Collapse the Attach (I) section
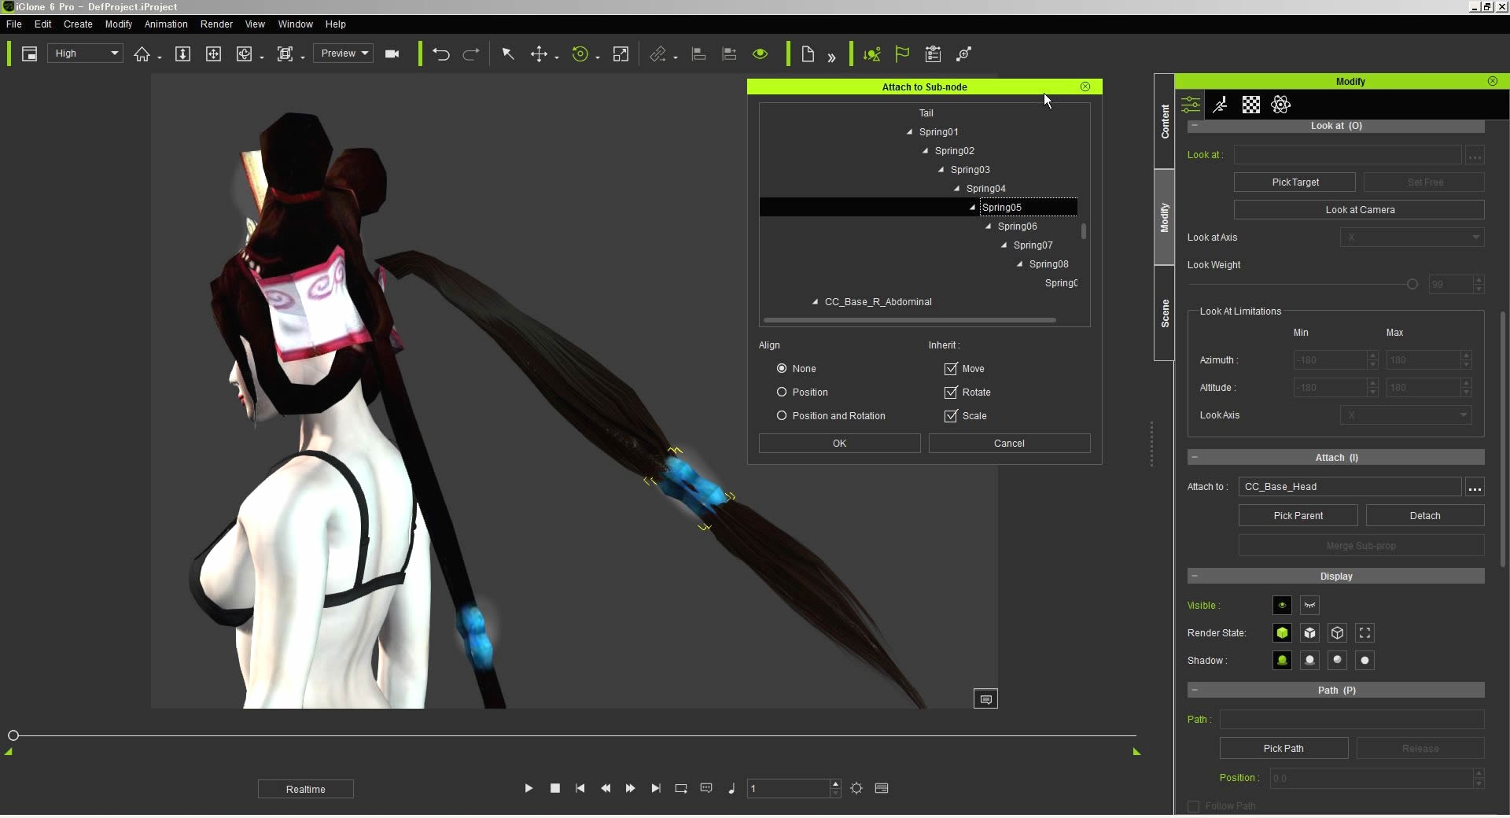This screenshot has width=1510, height=818. click(1195, 458)
